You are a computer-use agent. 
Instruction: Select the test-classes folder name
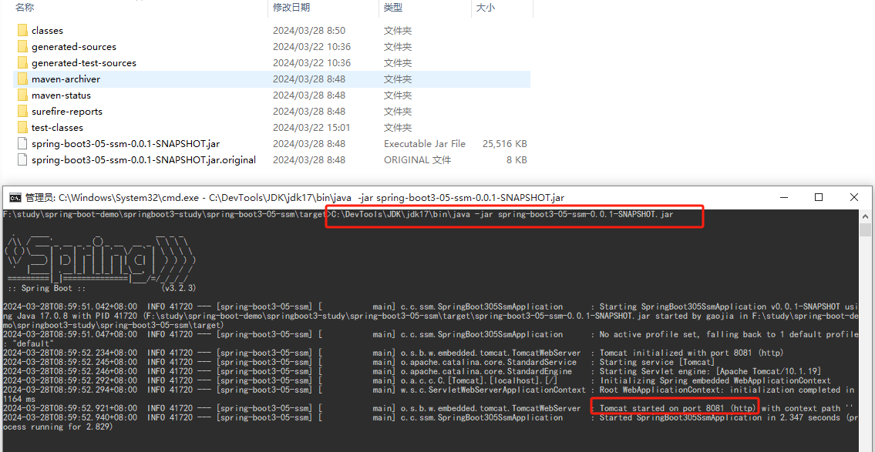tap(58, 128)
